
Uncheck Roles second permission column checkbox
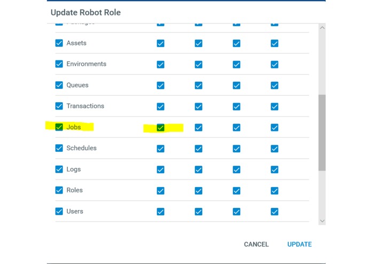(199, 191)
